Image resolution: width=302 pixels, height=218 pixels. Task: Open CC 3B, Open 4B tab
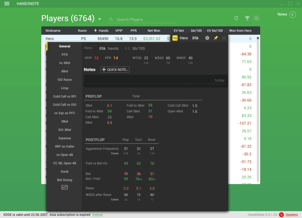[65, 163]
